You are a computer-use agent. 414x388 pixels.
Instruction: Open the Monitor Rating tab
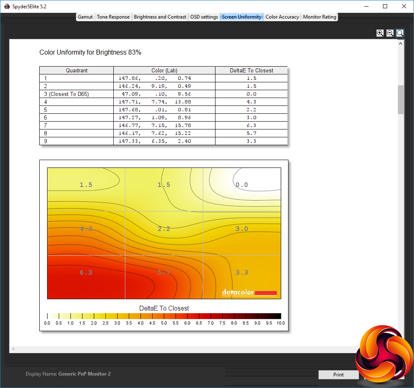[319, 17]
